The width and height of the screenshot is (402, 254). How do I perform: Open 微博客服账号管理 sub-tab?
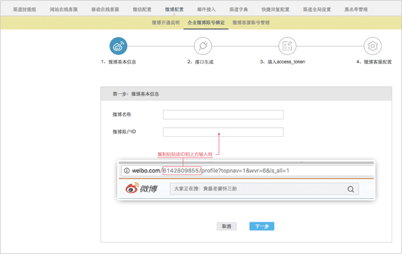click(251, 23)
